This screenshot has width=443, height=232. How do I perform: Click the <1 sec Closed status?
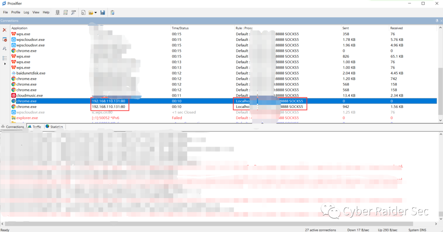click(184, 112)
